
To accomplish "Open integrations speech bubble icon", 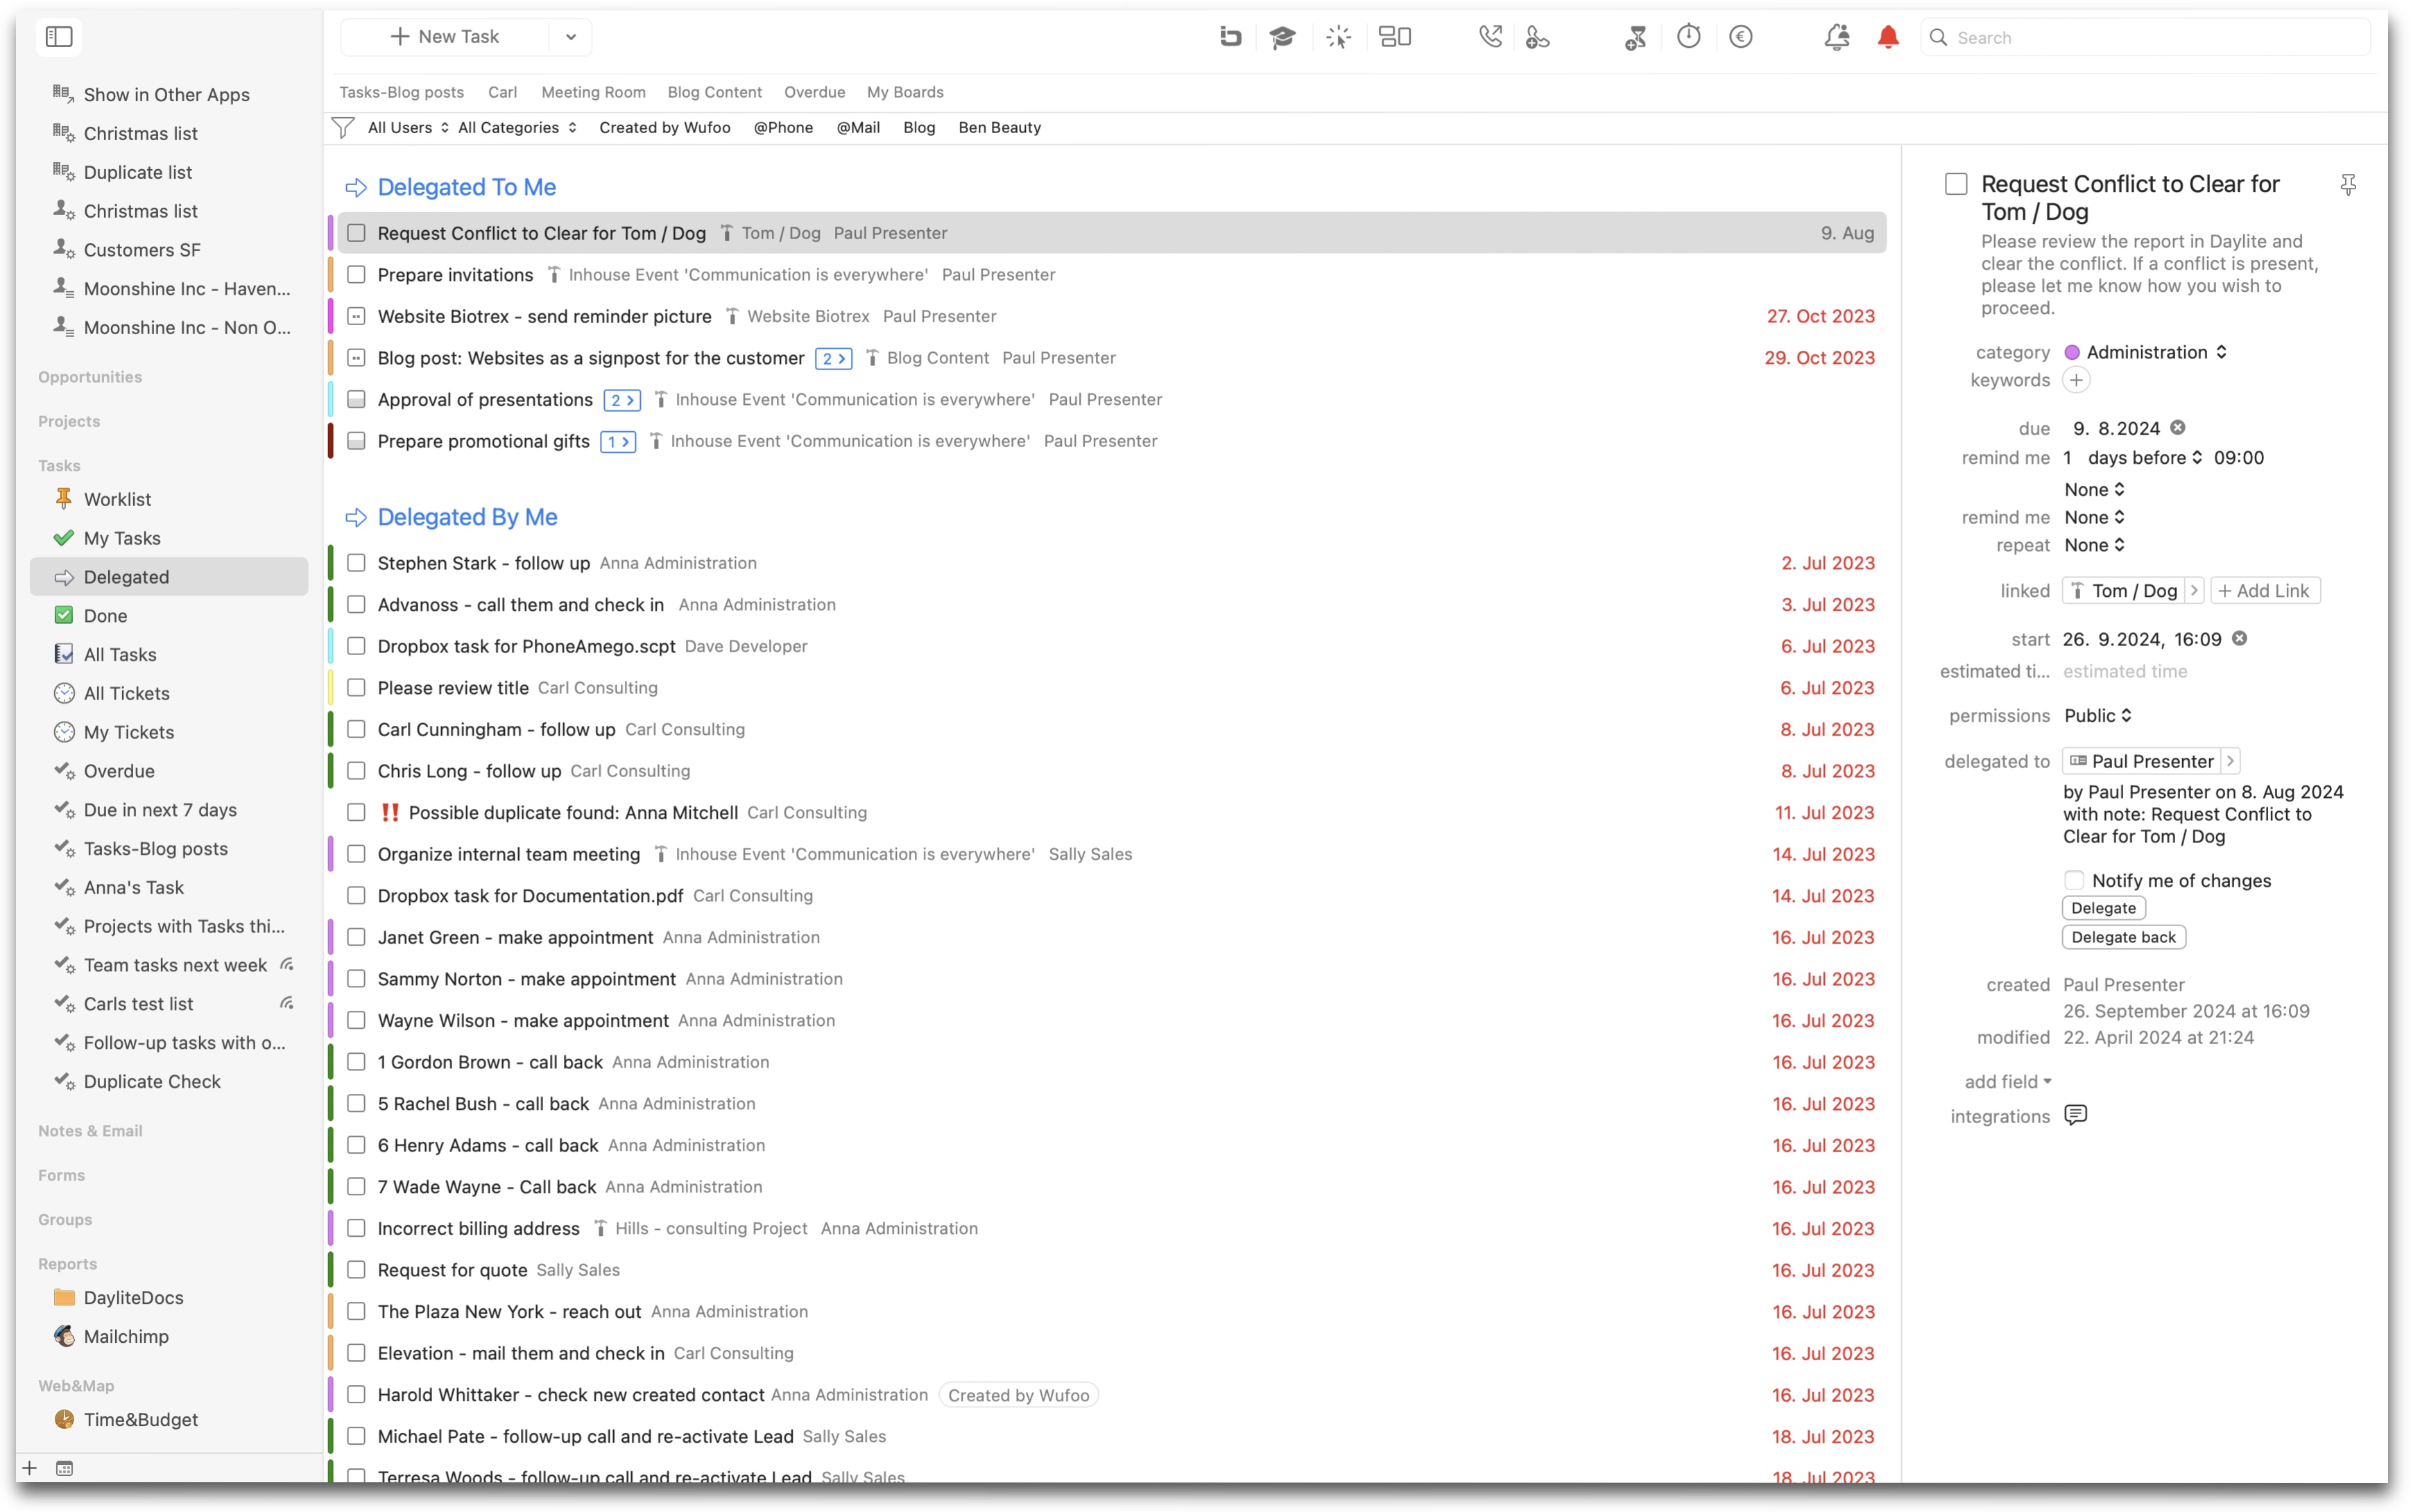I will 2076,1115.
